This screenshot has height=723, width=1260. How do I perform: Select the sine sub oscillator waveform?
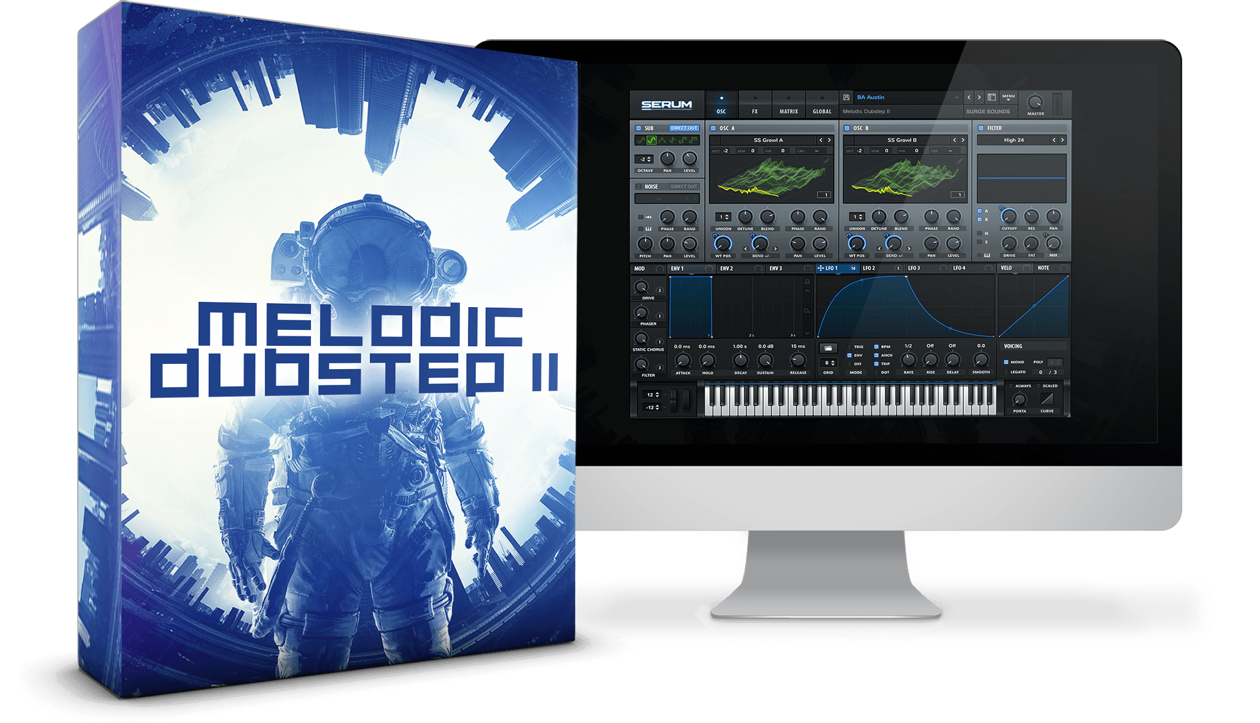641,140
